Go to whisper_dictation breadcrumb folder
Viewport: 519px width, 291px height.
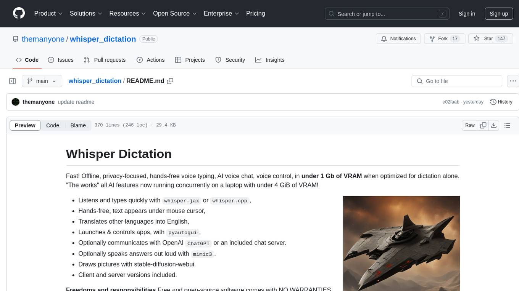[x=95, y=81]
